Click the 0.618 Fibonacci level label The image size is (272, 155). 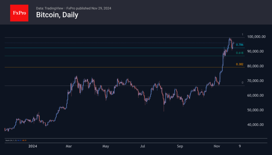tap(239, 53)
